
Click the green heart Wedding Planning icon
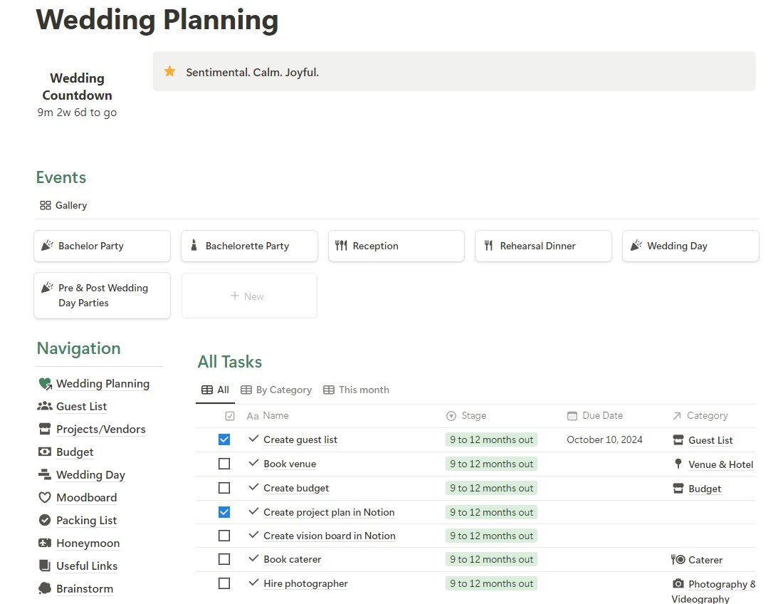[45, 384]
